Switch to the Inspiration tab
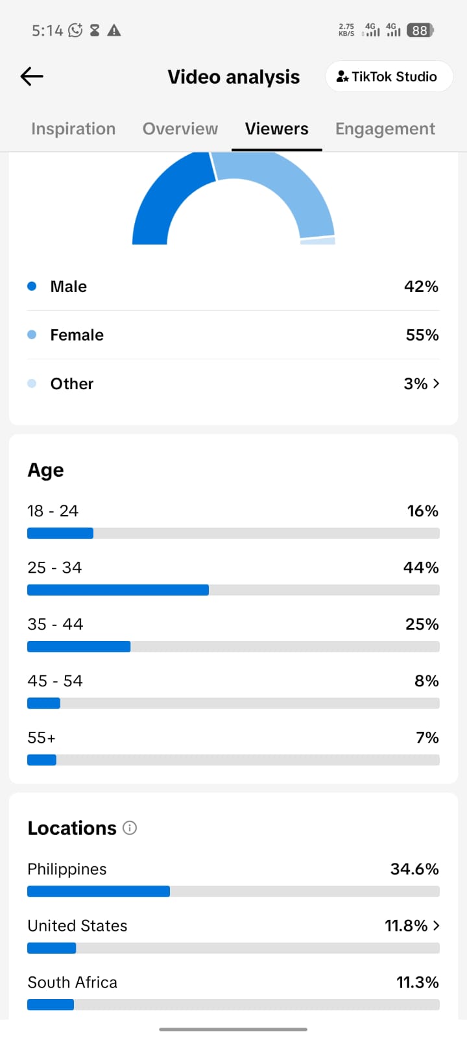The image size is (467, 1038). click(73, 128)
